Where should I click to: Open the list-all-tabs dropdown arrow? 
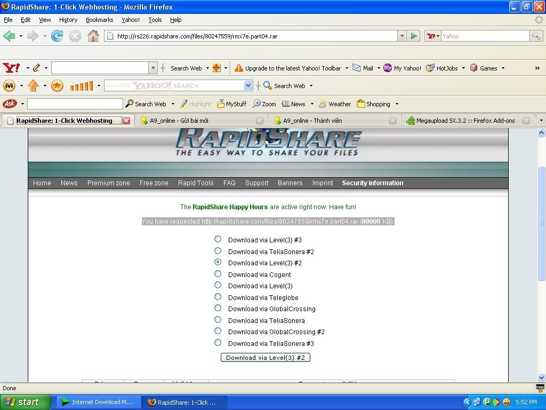point(541,121)
